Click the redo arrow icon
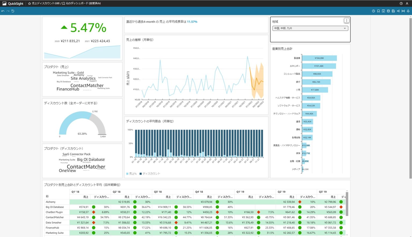Screen dimensions: 412x237 8,11
